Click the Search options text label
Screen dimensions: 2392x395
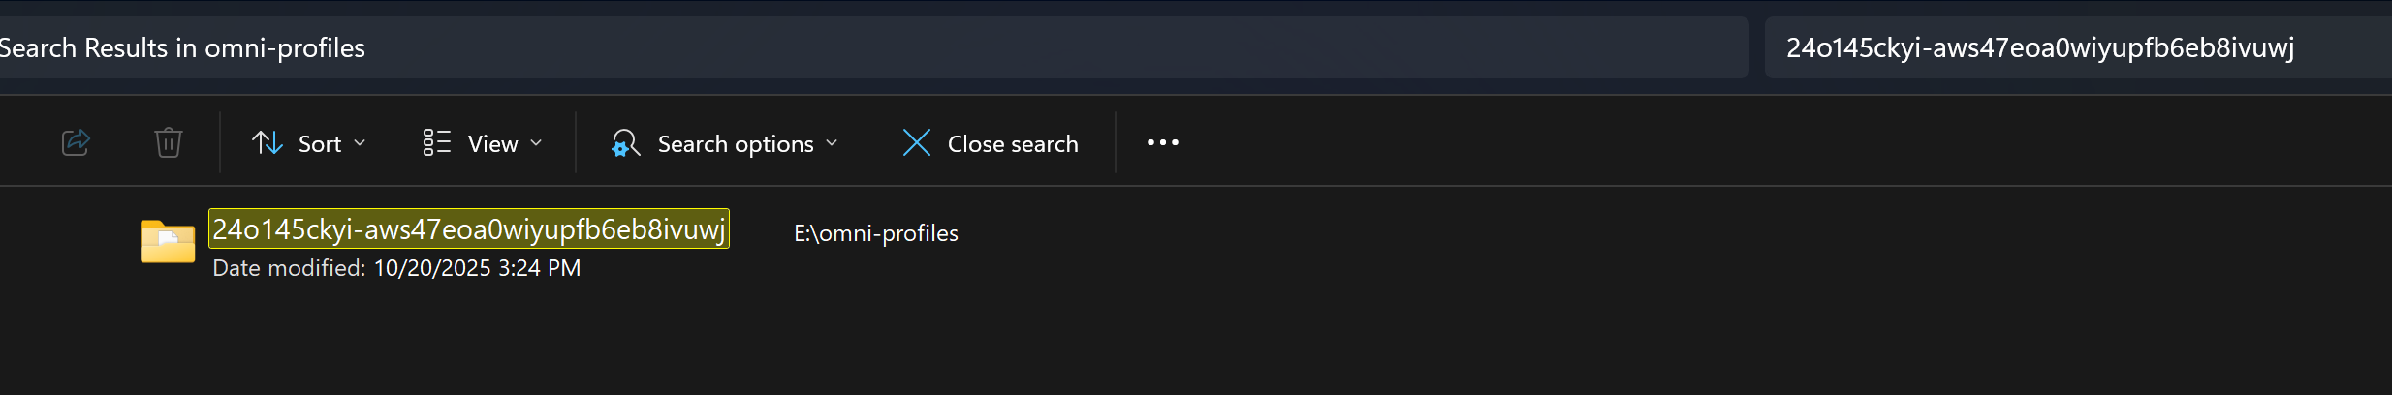(735, 144)
